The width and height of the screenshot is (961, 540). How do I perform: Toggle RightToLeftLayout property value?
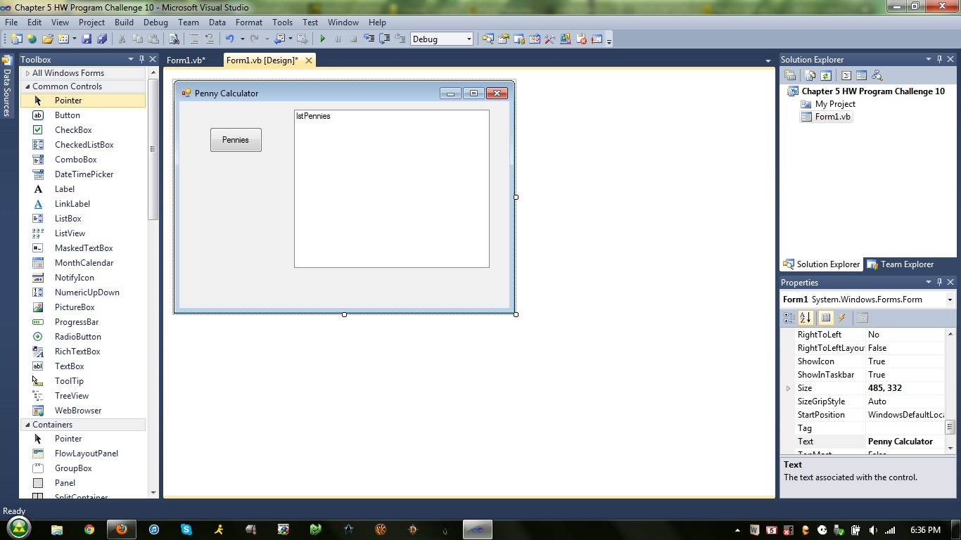pos(905,347)
